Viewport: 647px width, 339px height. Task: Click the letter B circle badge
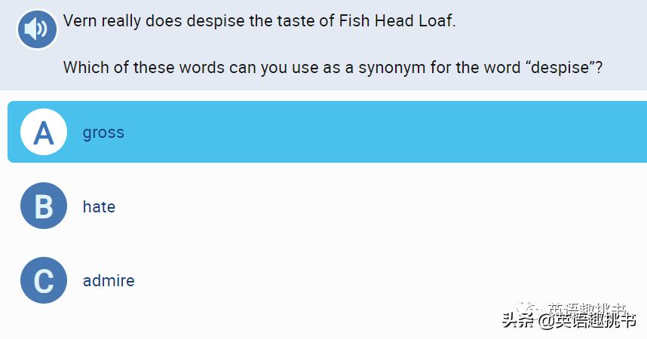(x=44, y=206)
